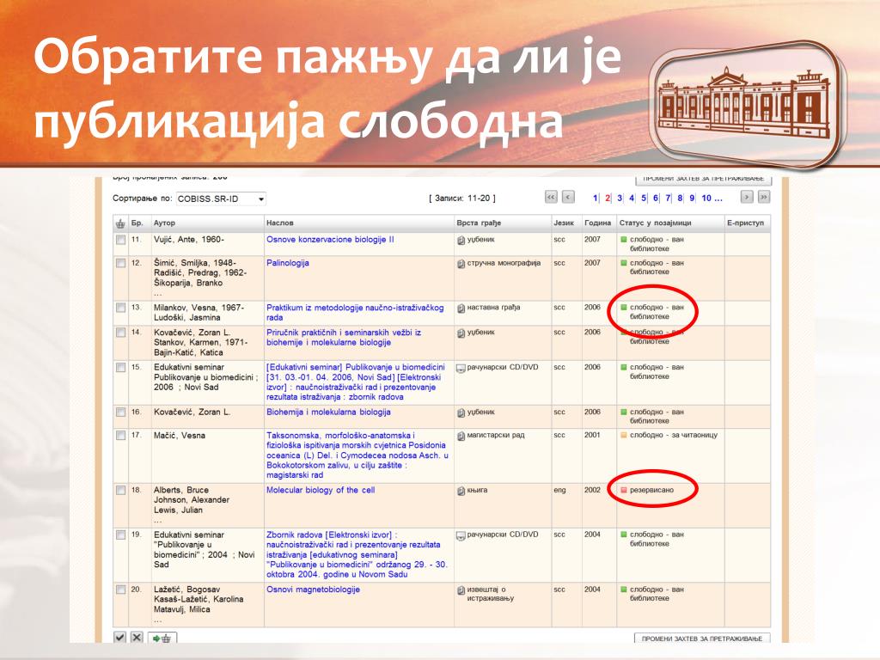Click the Наслов column header

tap(279, 223)
